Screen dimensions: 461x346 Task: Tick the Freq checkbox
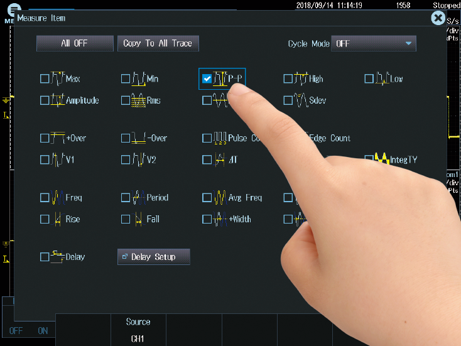[45, 198]
